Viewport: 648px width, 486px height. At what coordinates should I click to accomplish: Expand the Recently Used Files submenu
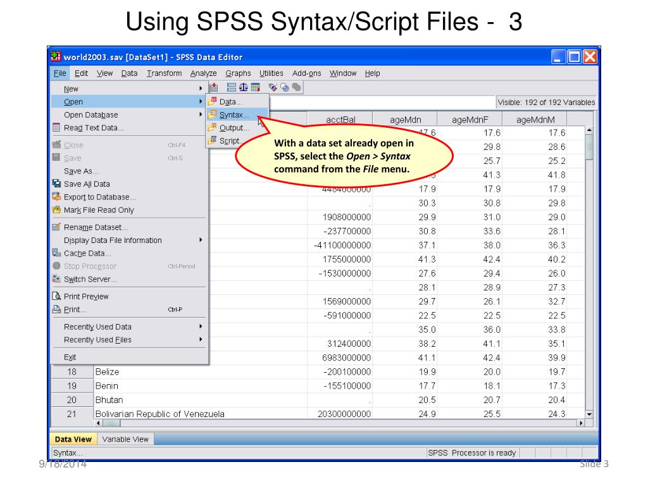(x=129, y=340)
